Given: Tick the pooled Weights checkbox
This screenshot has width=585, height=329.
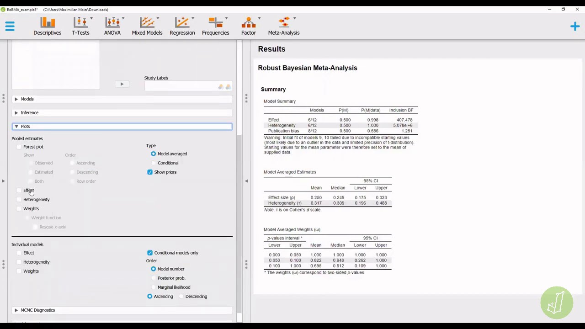Looking at the screenshot, I should coord(19,208).
